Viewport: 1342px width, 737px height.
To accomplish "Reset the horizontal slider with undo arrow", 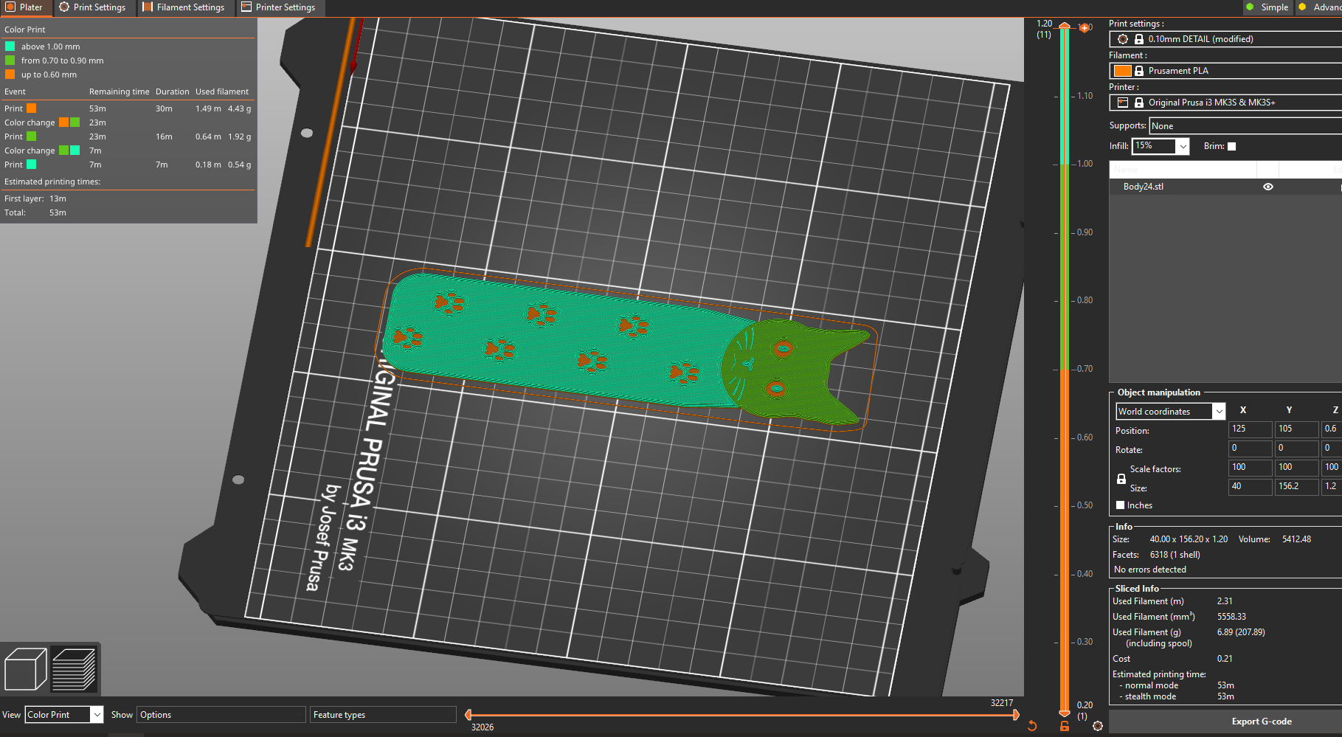I will point(1032,726).
